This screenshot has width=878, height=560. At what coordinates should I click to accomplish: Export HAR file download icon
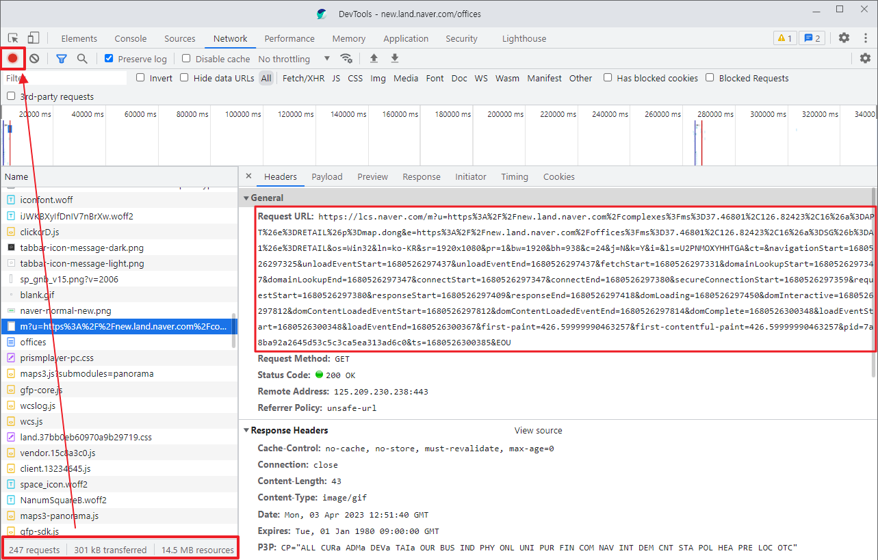[395, 59]
